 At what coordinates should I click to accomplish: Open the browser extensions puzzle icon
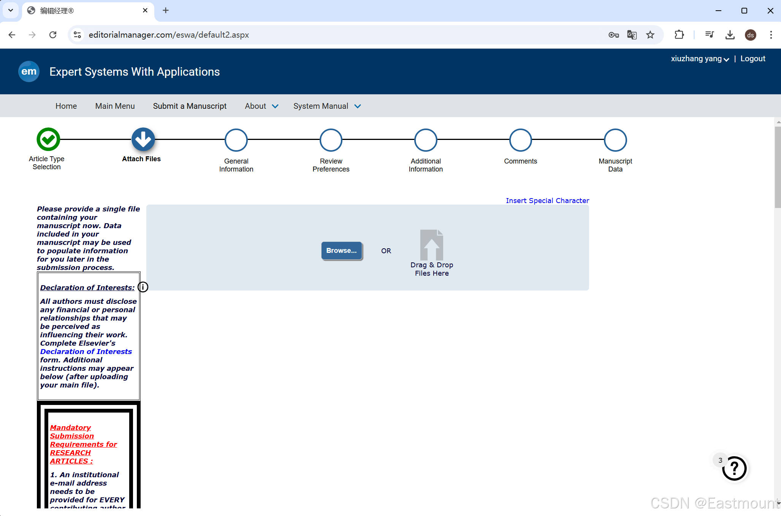pyautogui.click(x=679, y=35)
